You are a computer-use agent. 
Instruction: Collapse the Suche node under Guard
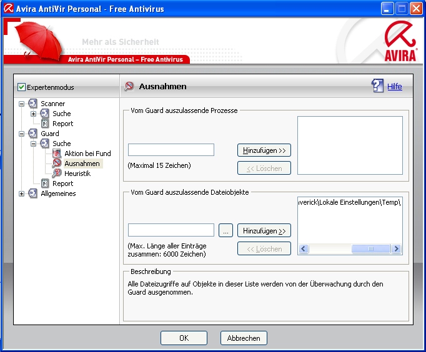33,144
